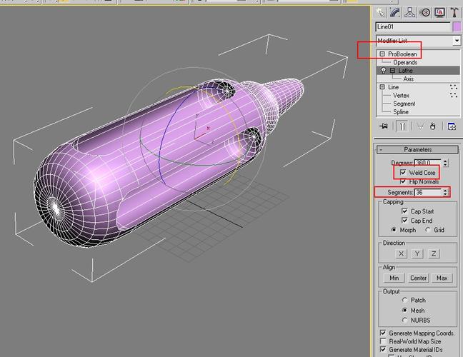Select the Morph capping option
Image resolution: width=463 pixels, height=357 pixels.
coord(394,229)
